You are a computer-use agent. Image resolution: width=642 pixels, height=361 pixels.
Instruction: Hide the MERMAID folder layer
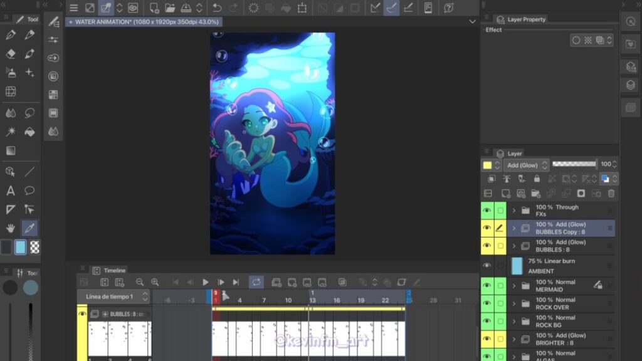click(487, 285)
